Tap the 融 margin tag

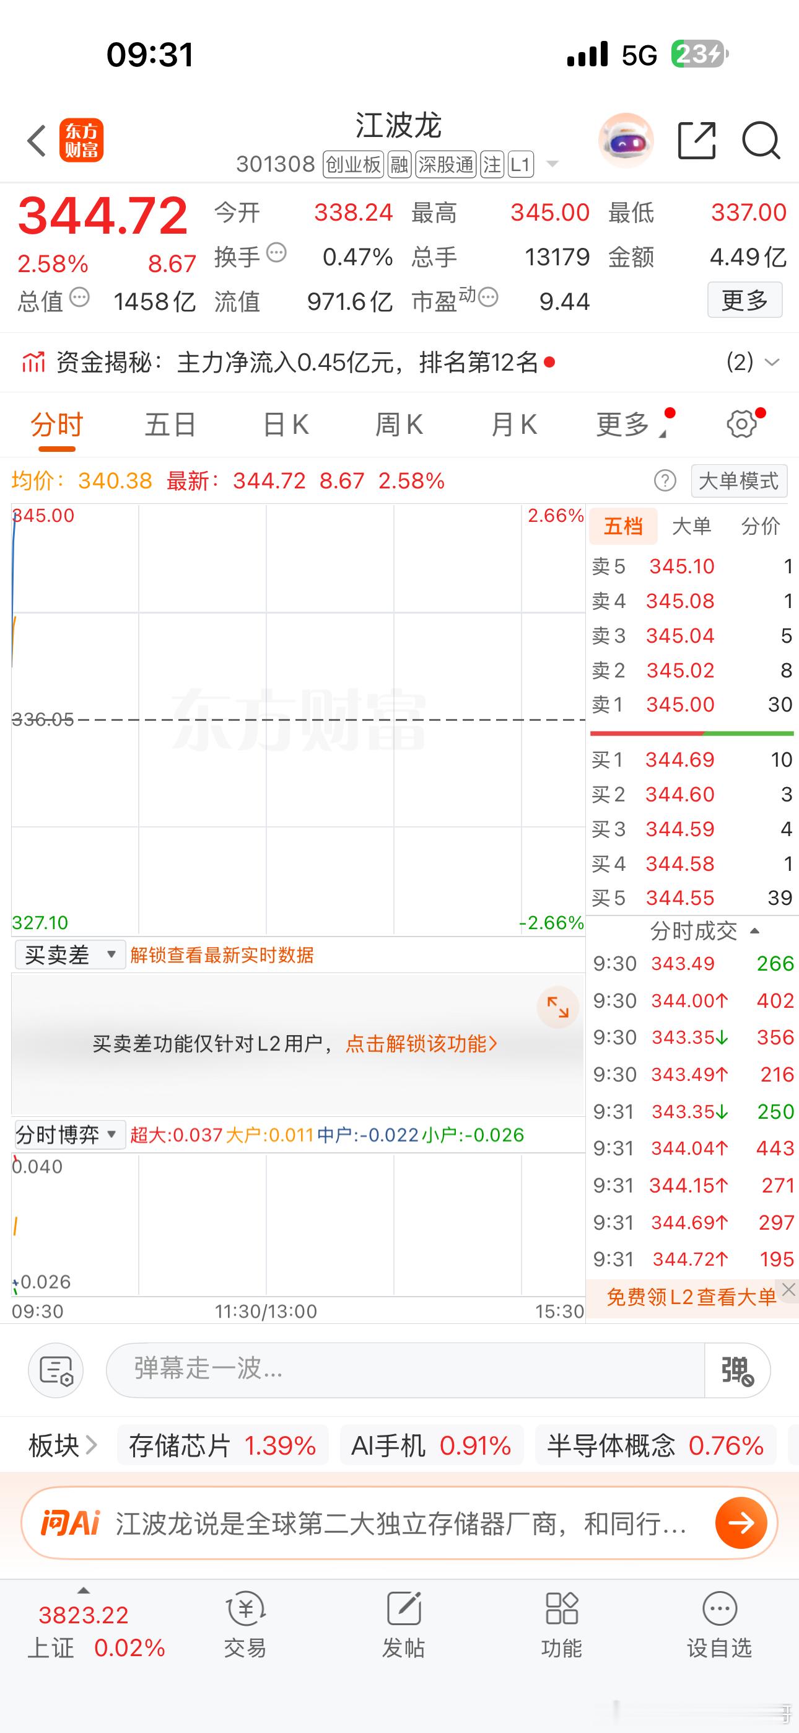399,164
